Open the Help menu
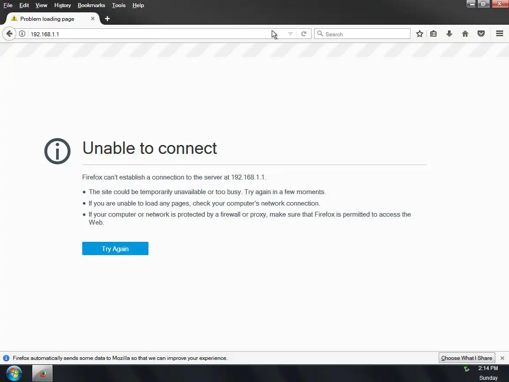 pyautogui.click(x=138, y=5)
